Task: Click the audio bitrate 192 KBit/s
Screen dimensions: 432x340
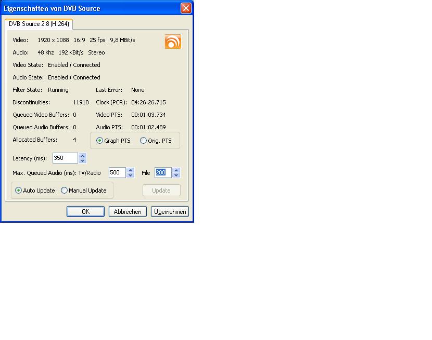Action: pos(71,52)
